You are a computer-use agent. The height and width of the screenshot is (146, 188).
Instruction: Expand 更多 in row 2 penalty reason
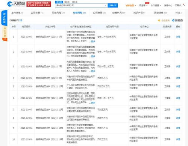tap(93, 56)
